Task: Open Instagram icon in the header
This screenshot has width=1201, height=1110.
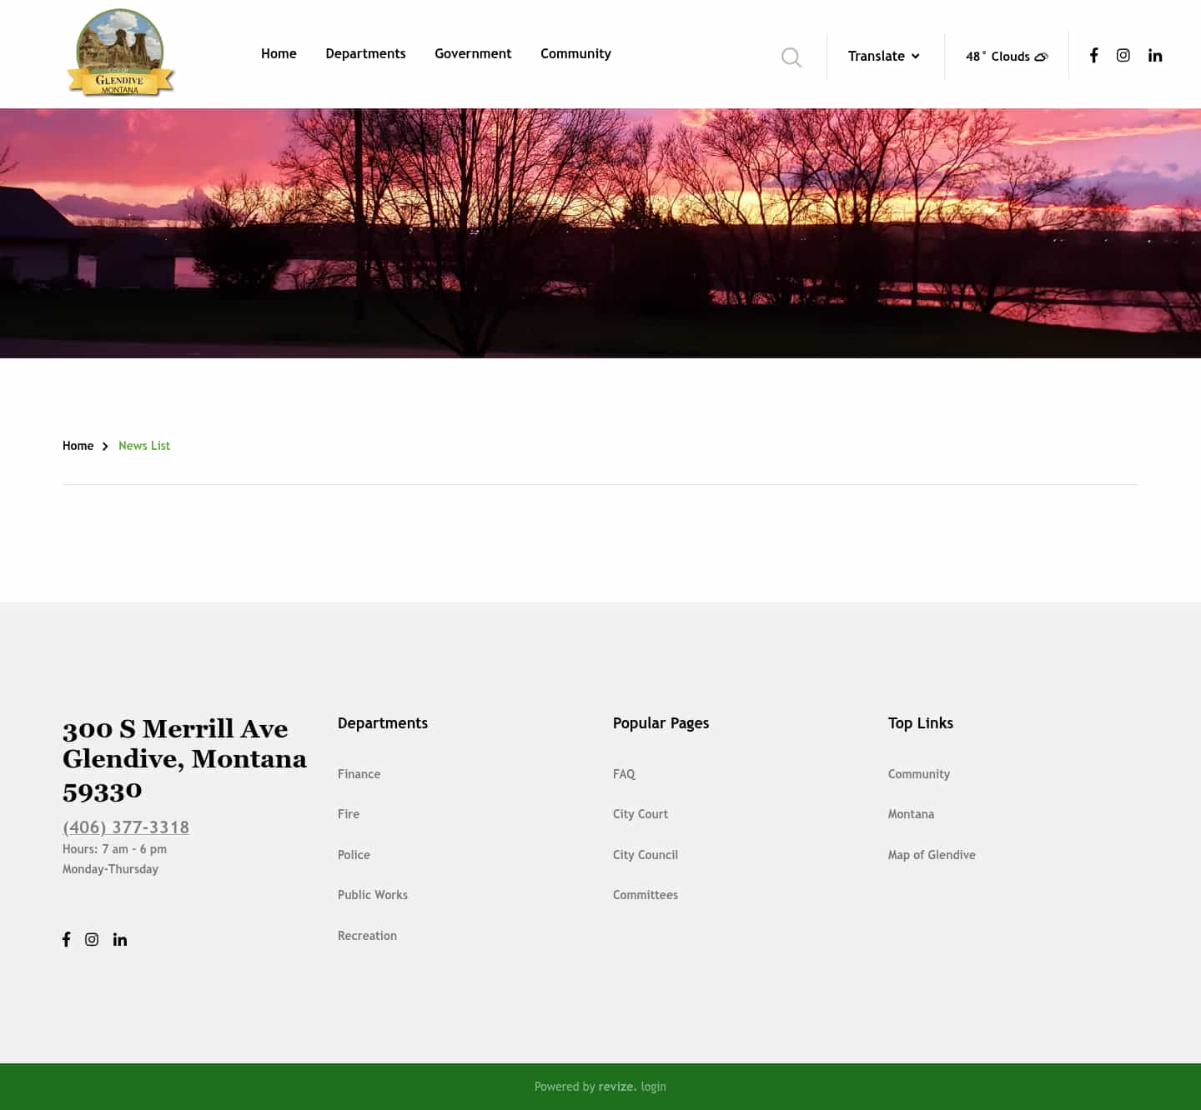Action: 1123,55
